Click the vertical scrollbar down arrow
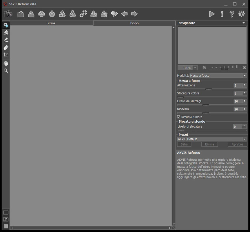This screenshot has width=250, height=232. [174, 224]
